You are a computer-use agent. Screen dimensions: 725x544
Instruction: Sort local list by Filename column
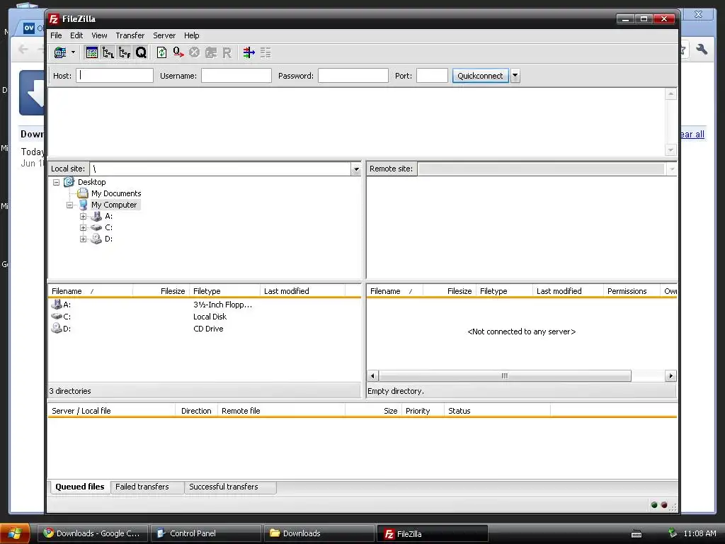click(x=90, y=291)
